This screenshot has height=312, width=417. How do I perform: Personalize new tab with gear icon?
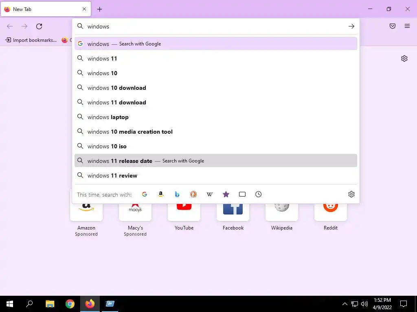tap(404, 58)
